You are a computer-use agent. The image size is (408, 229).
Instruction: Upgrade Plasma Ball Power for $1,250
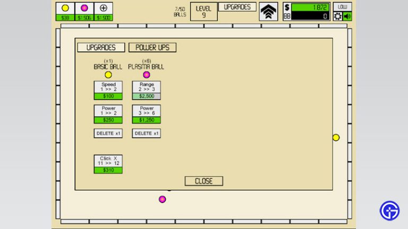pos(147,114)
